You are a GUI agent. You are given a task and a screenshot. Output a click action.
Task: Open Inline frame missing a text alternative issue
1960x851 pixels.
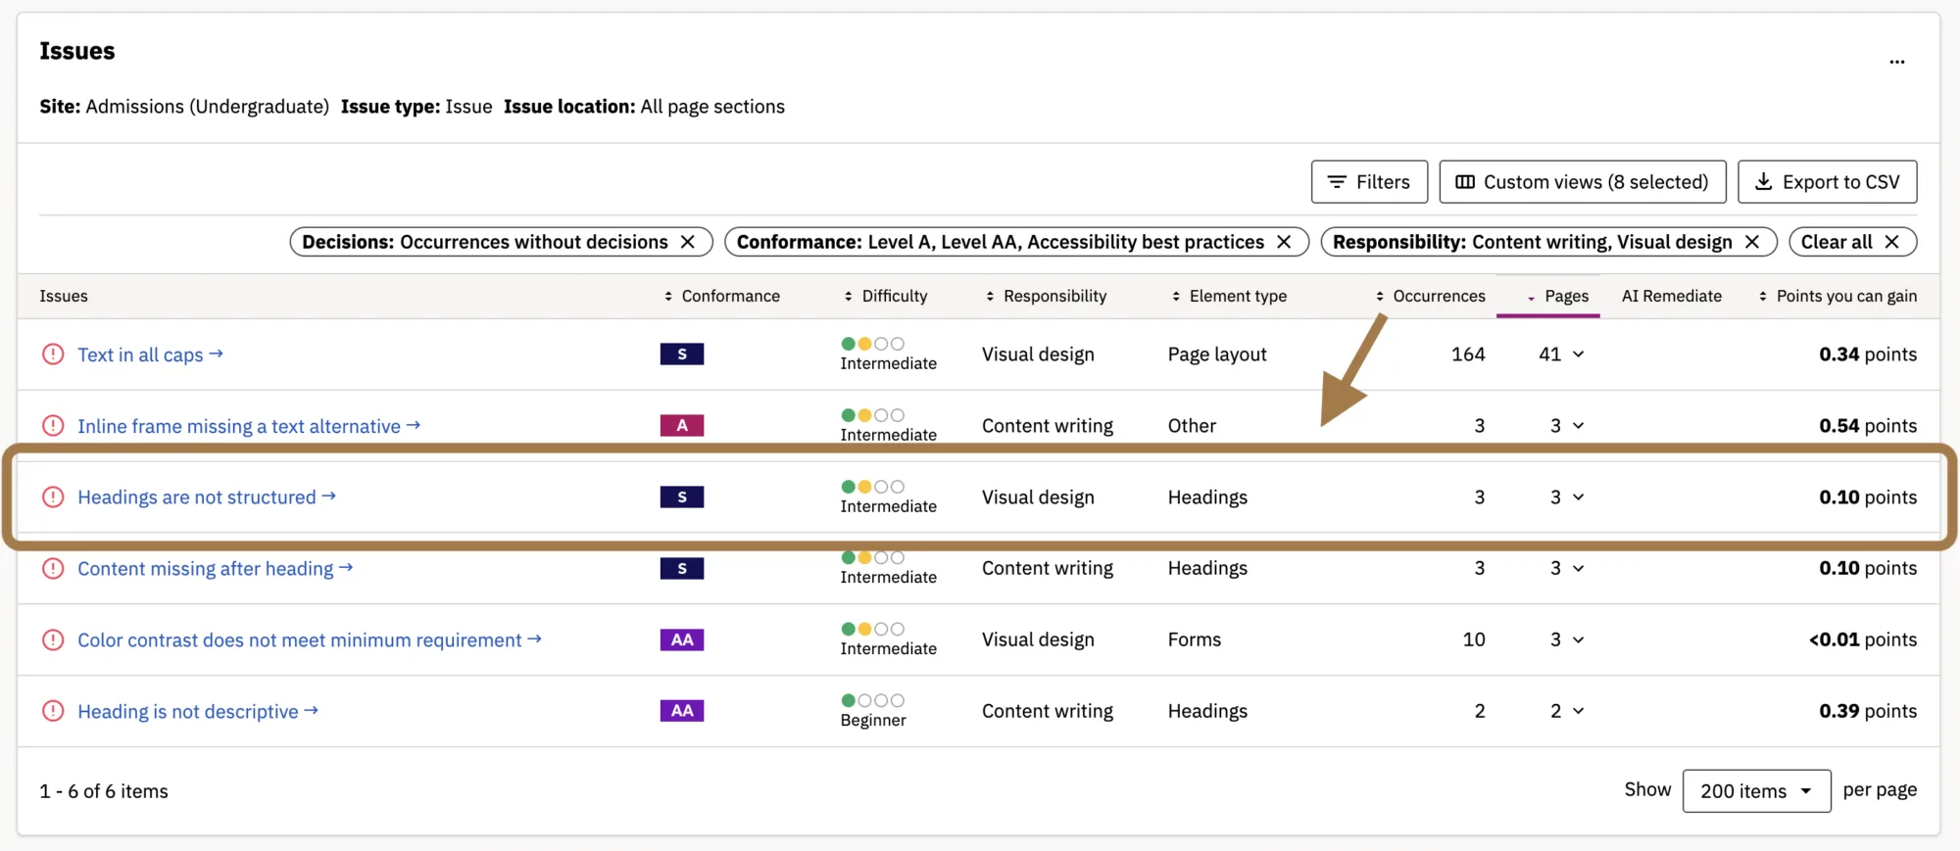249,426
